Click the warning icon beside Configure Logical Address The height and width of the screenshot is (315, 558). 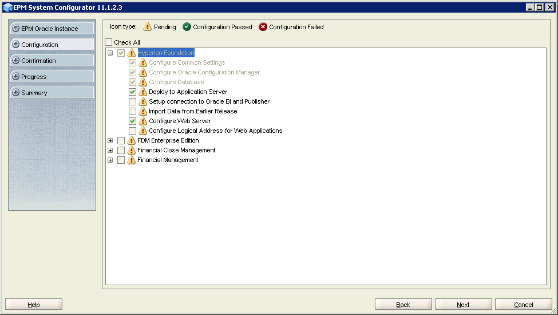pyautogui.click(x=143, y=131)
